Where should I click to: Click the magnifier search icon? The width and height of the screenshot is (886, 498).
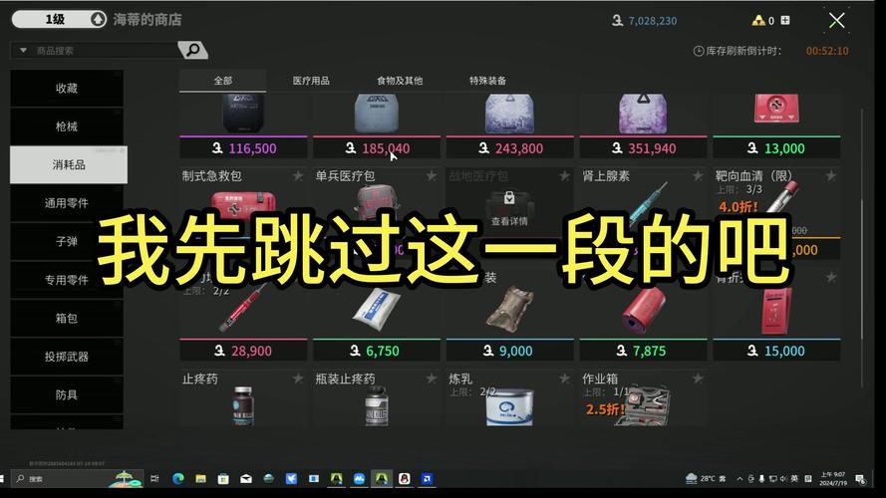tap(192, 50)
